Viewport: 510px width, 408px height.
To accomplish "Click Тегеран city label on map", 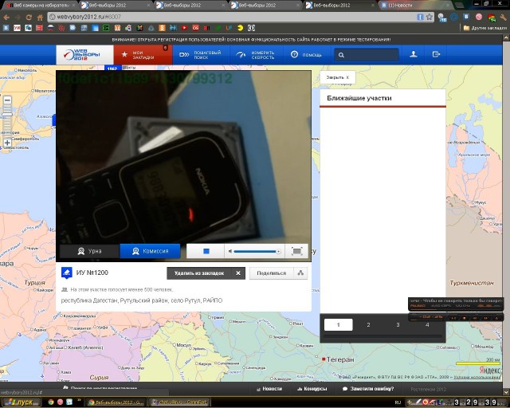I will pyautogui.click(x=340, y=359).
